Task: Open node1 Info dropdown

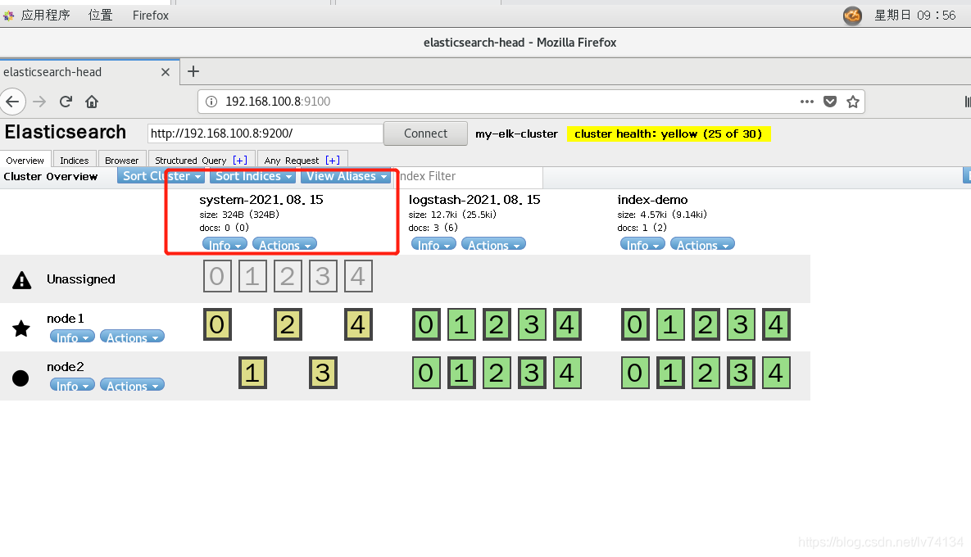Action: pyautogui.click(x=72, y=337)
